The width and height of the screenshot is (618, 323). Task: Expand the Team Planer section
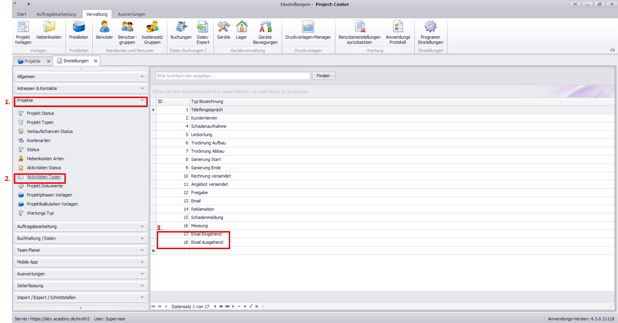pyautogui.click(x=81, y=250)
